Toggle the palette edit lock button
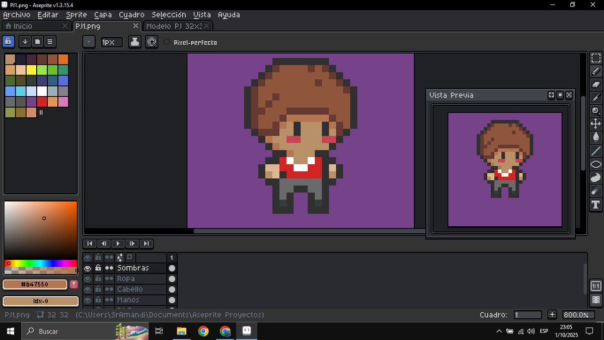This screenshot has height=340, width=604. [9, 42]
